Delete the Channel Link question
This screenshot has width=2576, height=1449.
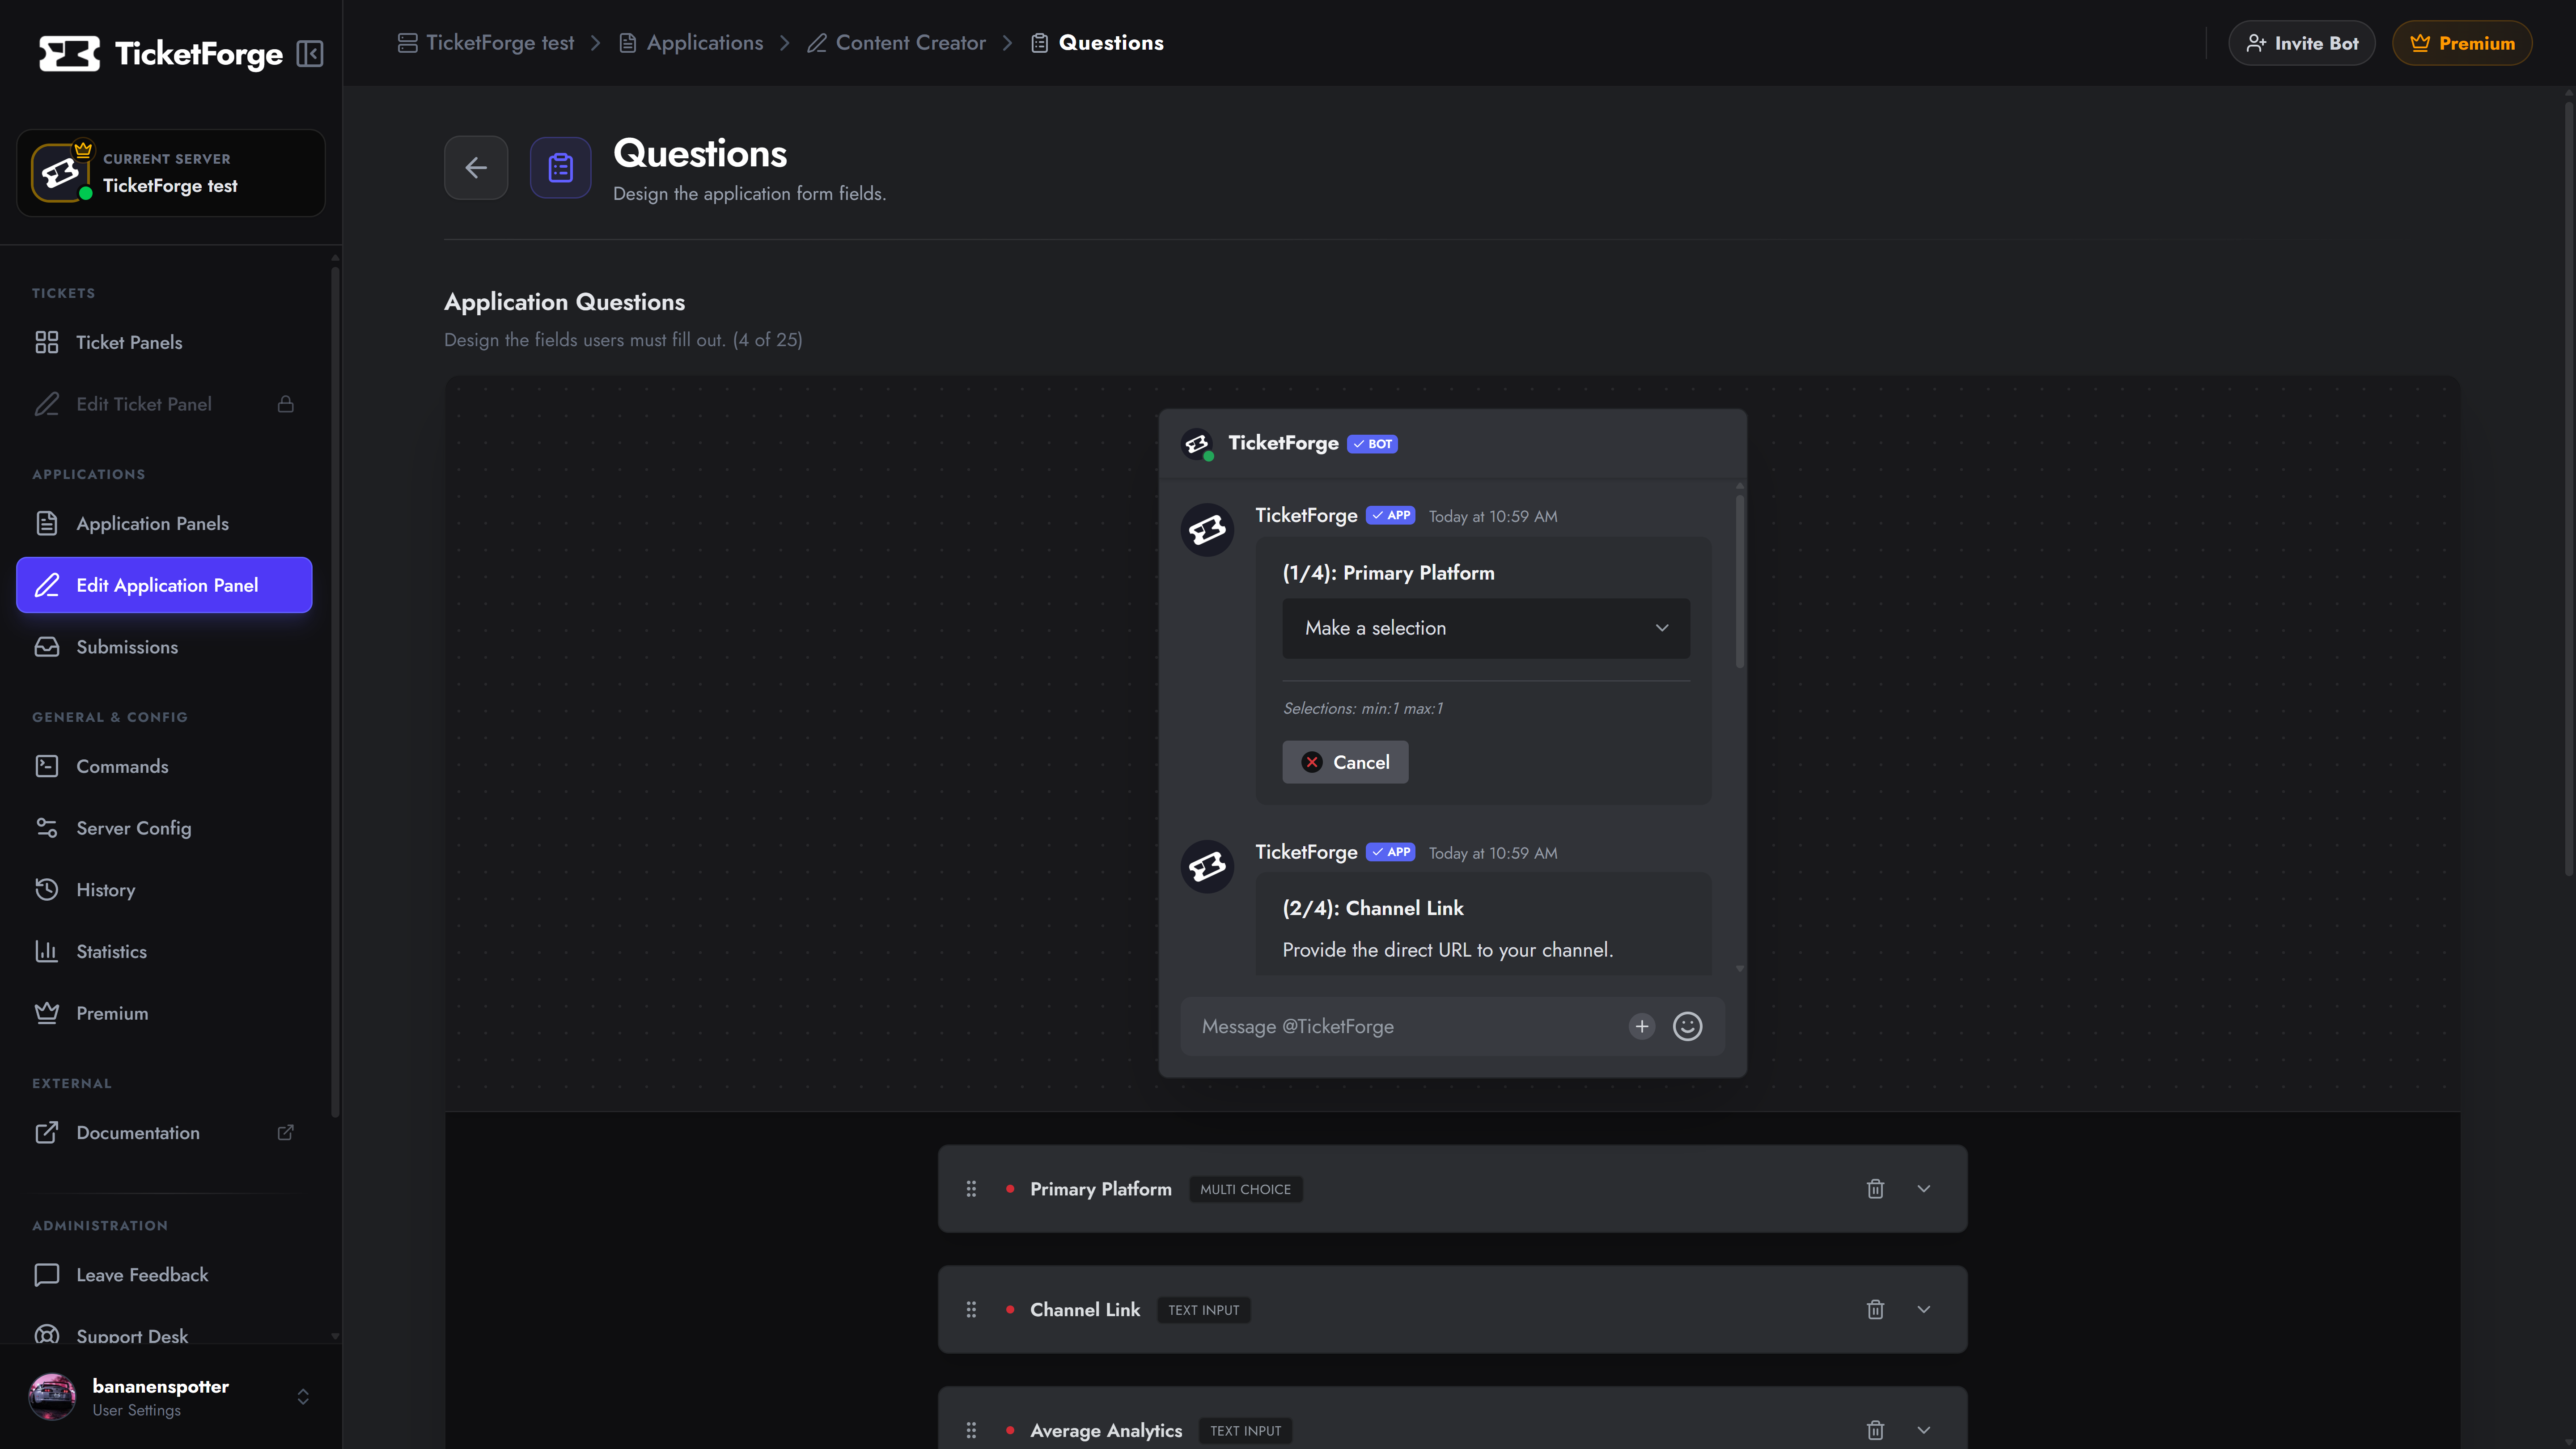coord(1875,1309)
